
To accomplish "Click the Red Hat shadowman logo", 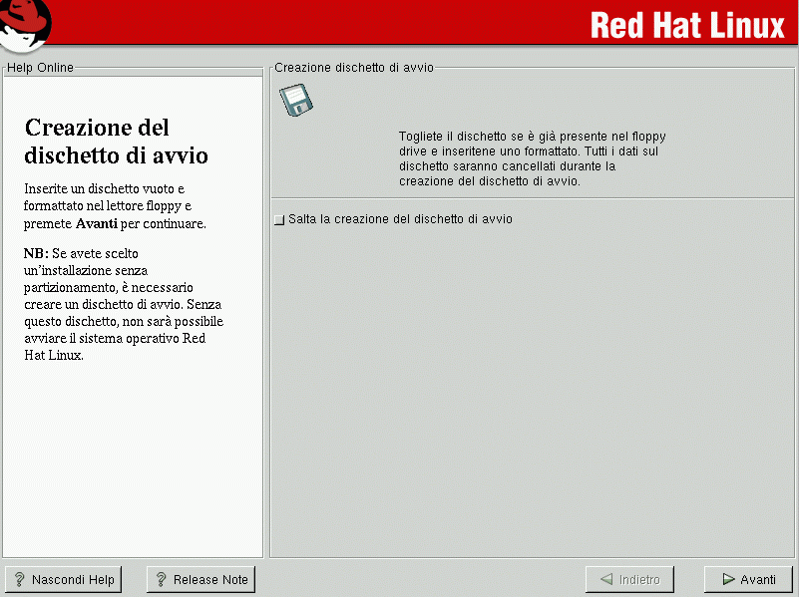I will point(25,24).
